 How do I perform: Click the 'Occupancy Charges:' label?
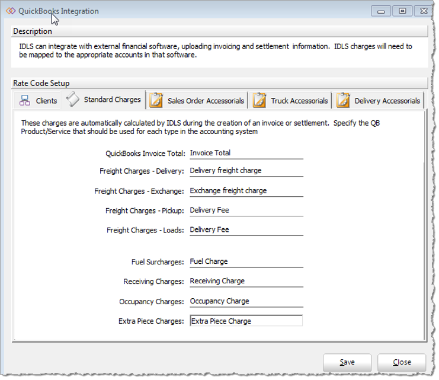coord(152,302)
